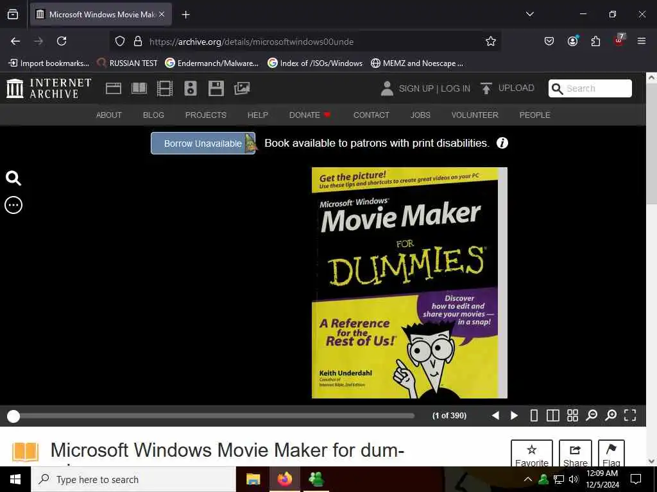Open the print disabilities info icon
This screenshot has height=492, width=657.
pos(502,143)
